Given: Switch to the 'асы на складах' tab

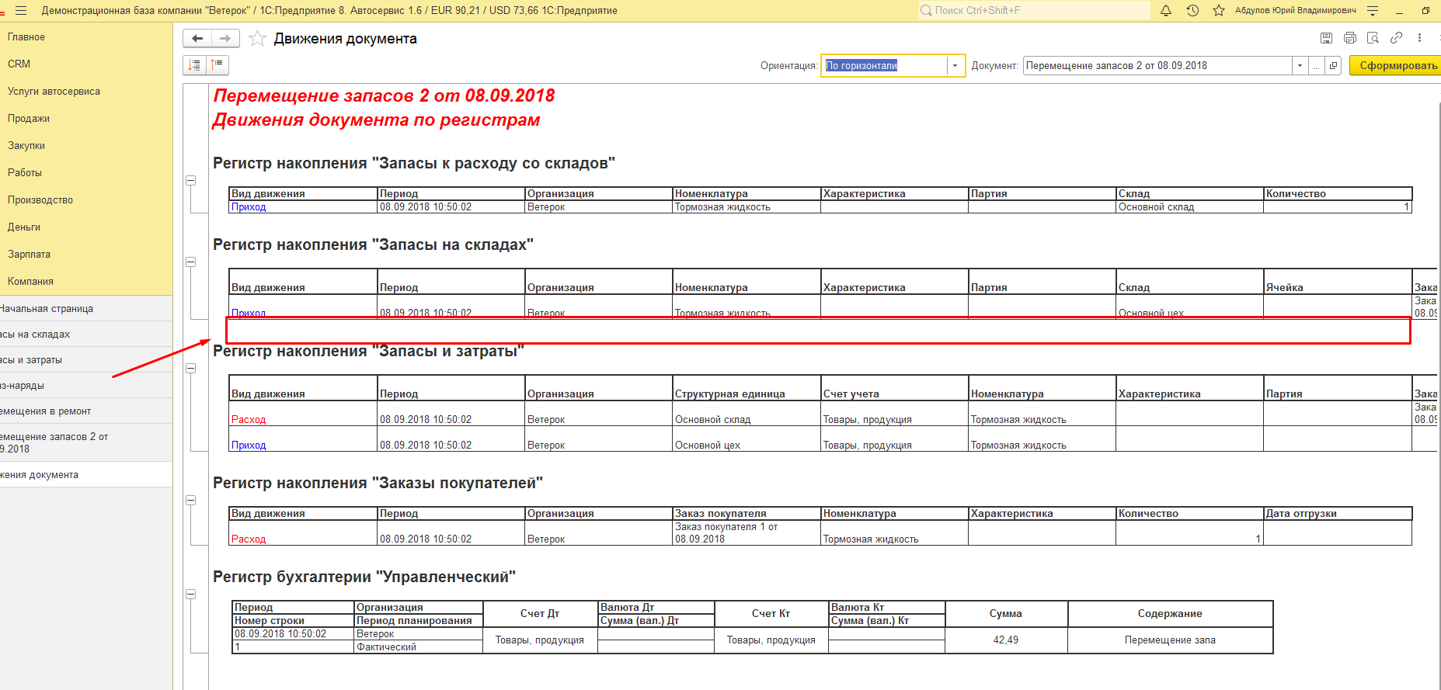Looking at the screenshot, I should tap(86, 335).
